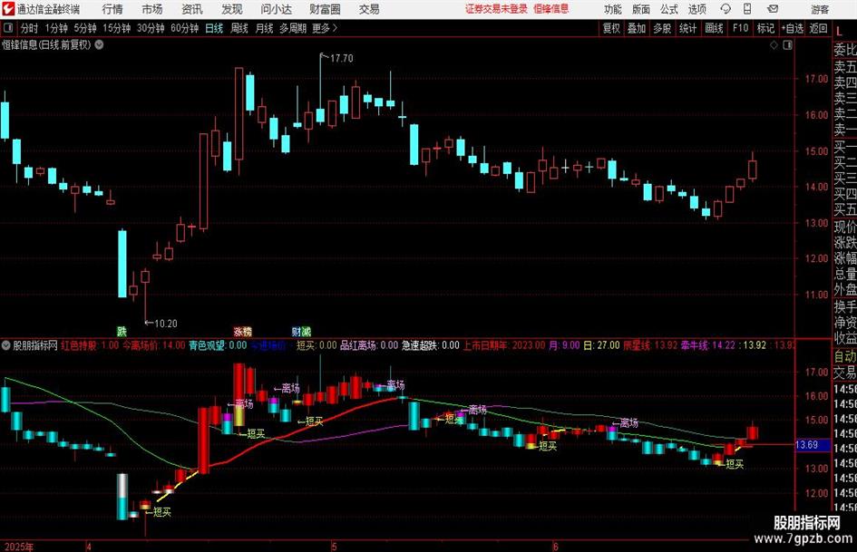This screenshot has height=552, width=857.
Task: Click the 复权 button
Action: (x=611, y=28)
